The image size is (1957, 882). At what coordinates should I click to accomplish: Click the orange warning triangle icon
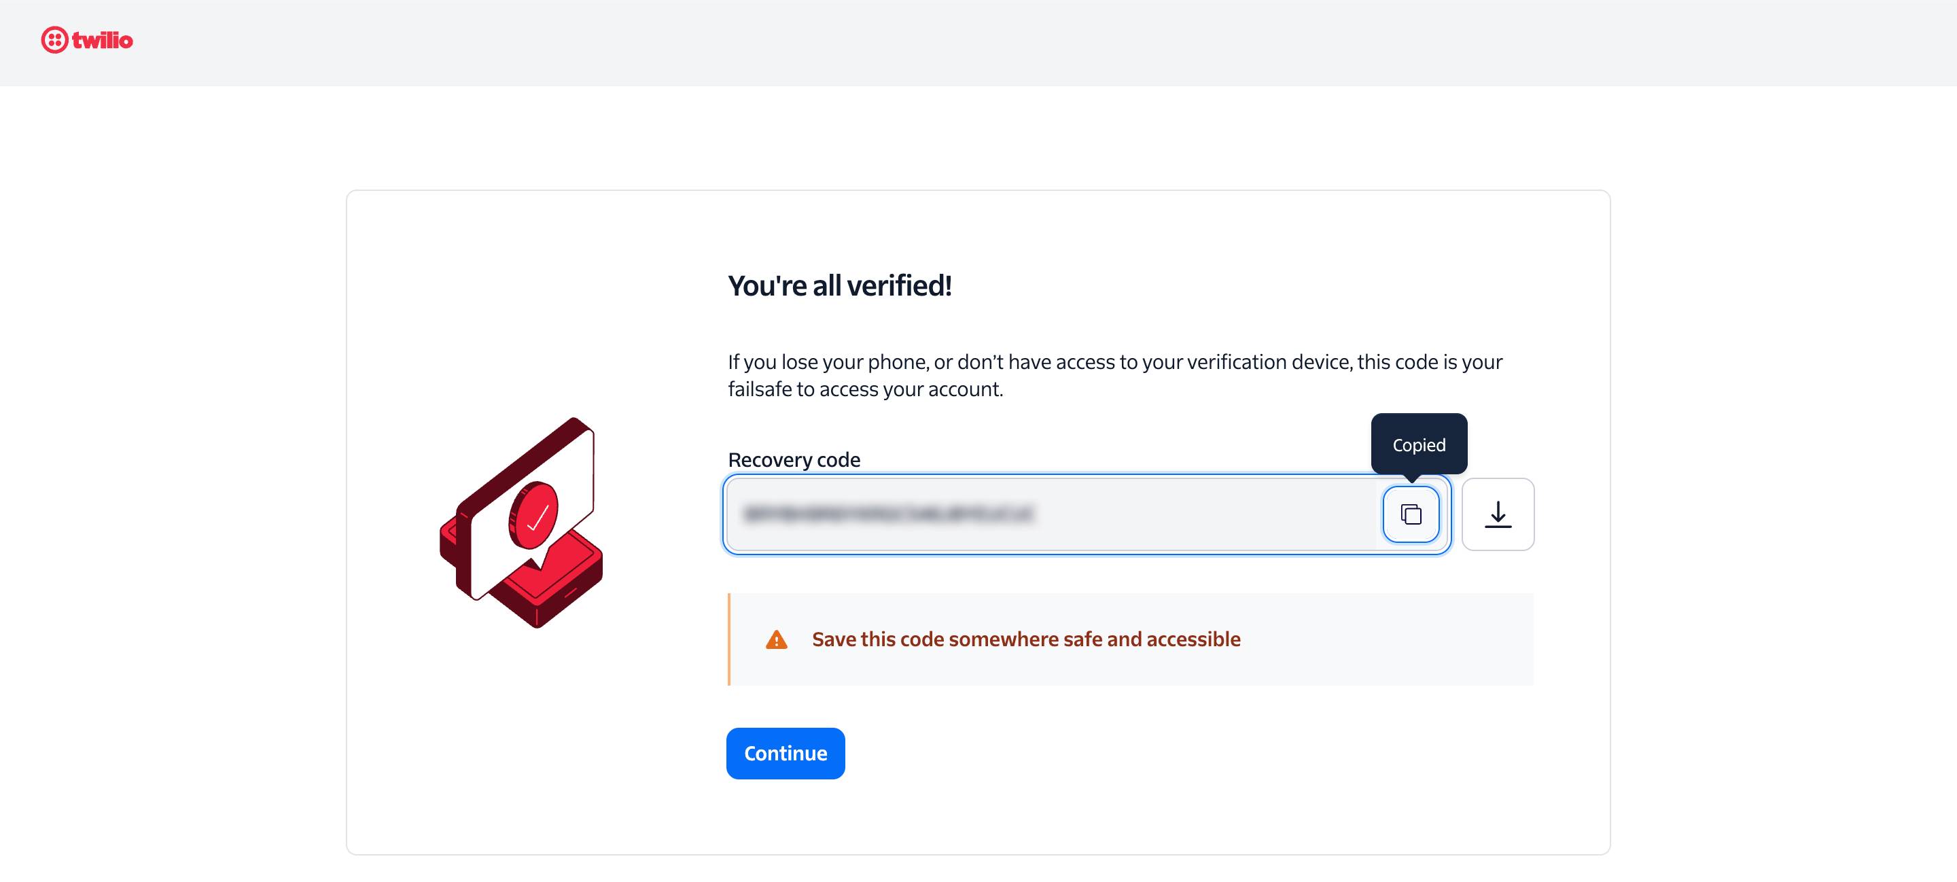click(775, 639)
